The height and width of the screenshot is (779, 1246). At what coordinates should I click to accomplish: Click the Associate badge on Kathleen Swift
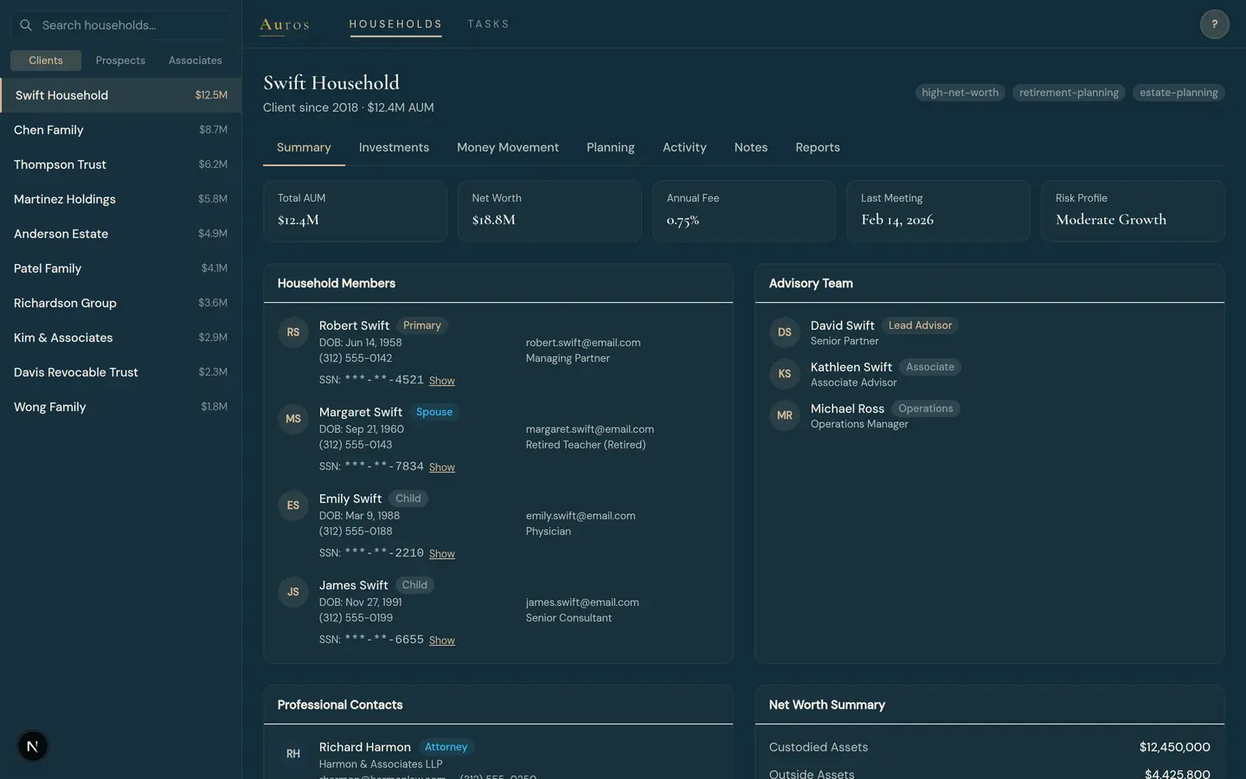pos(930,367)
